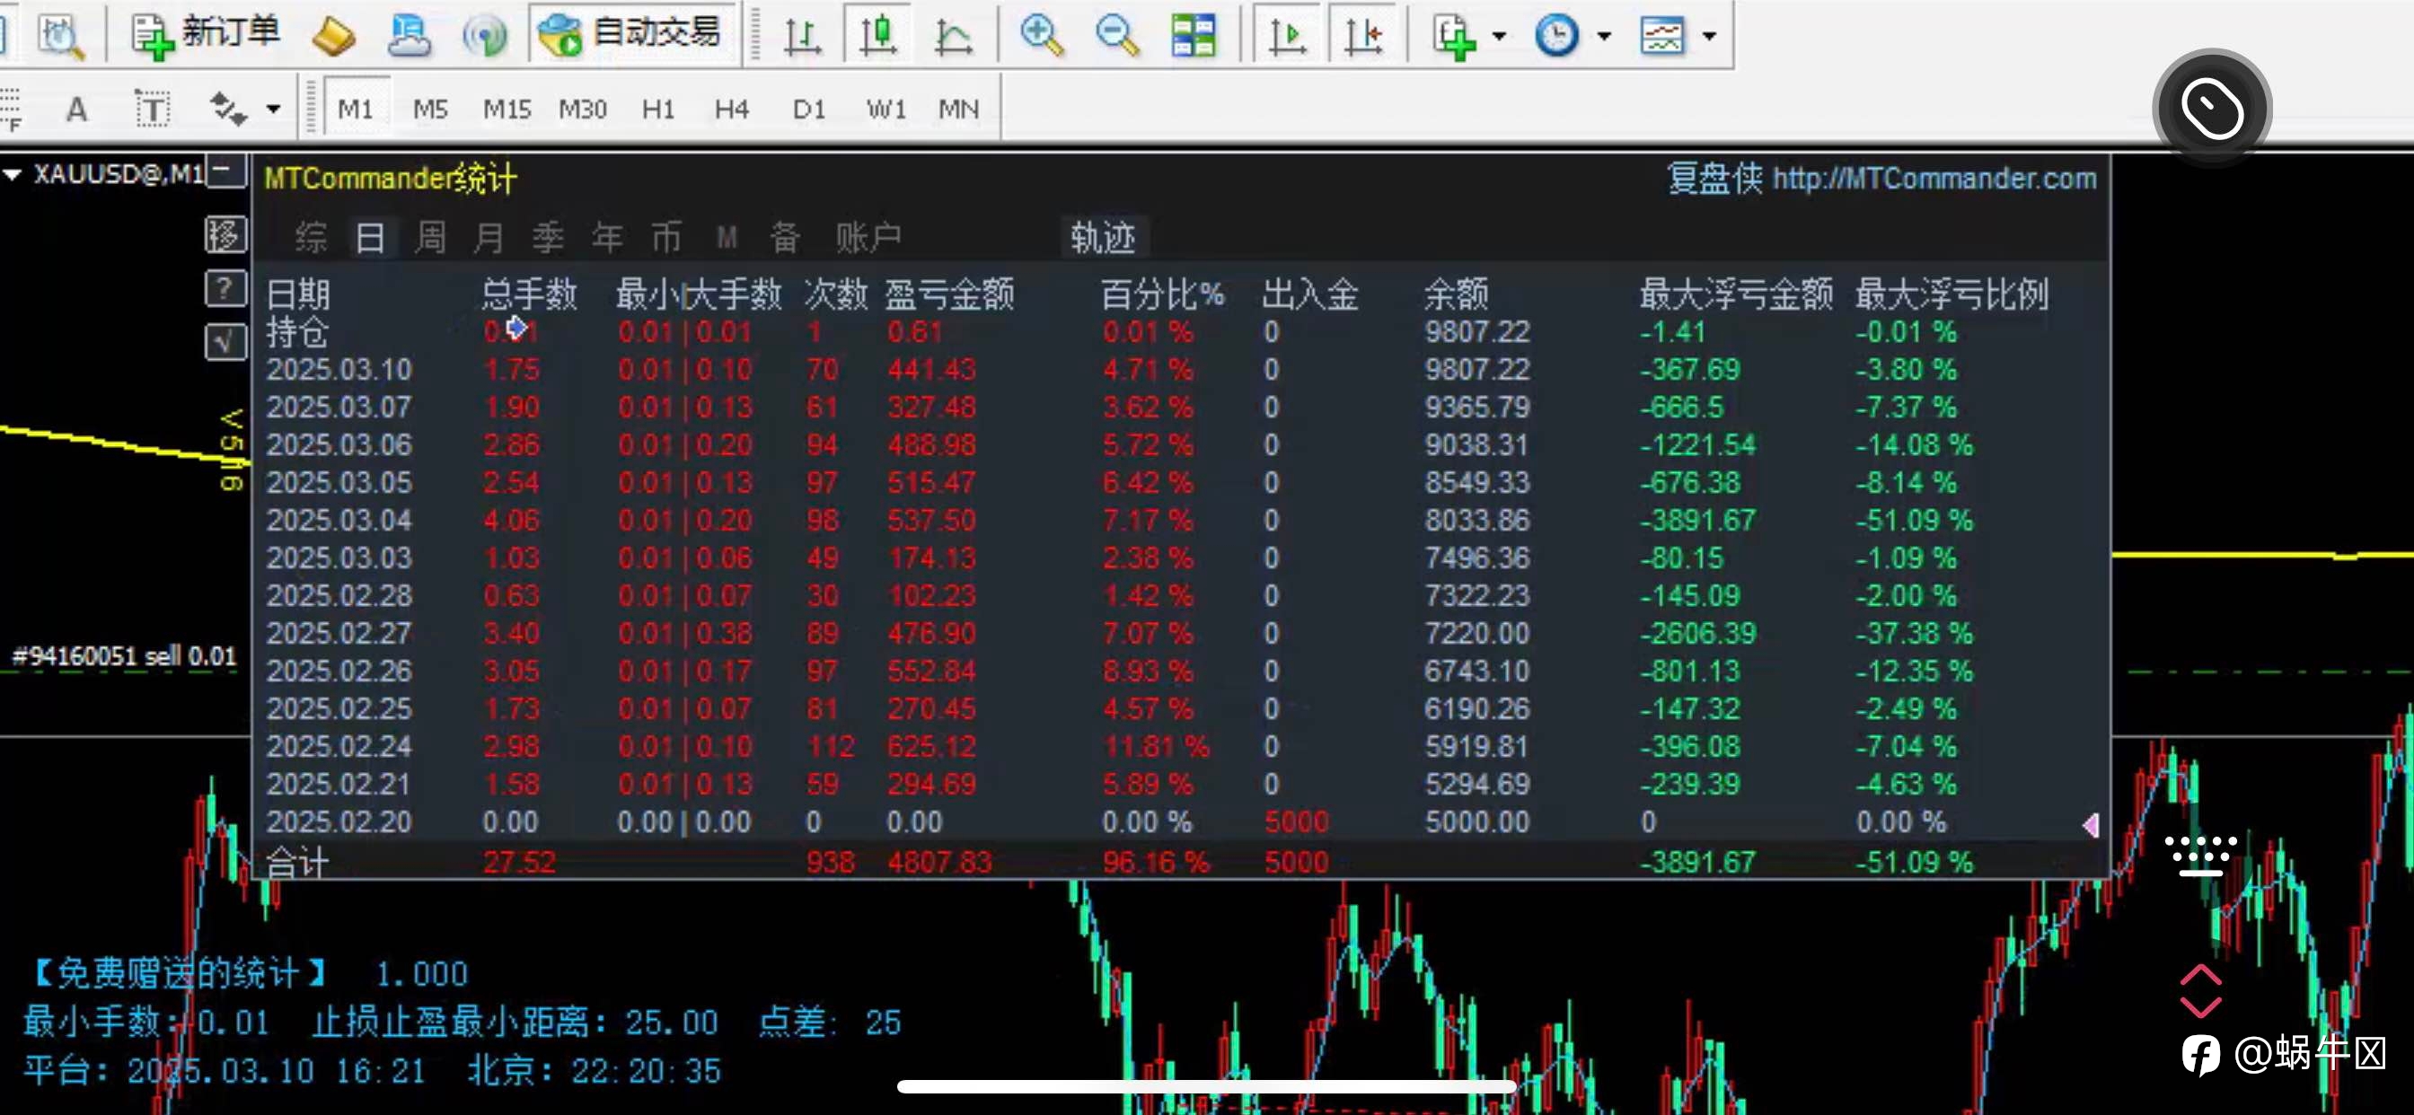
Task: Switch to the 备 tab
Action: (785, 237)
